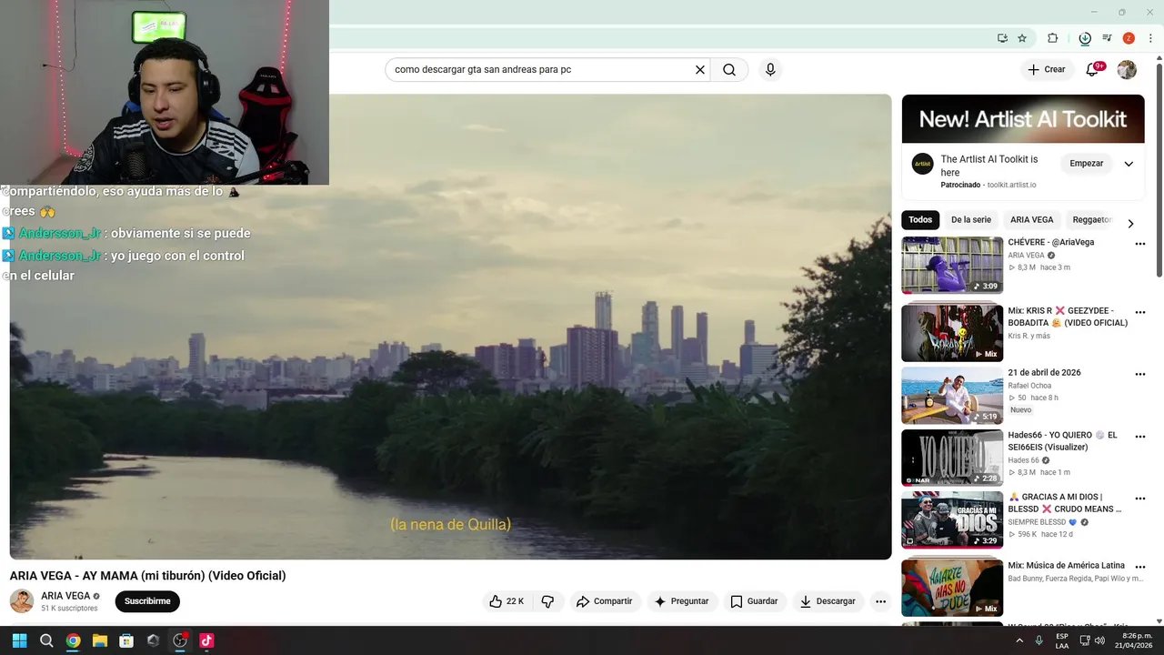Open the YO QUIERO video thumbnail
1164x655 pixels.
952,458
